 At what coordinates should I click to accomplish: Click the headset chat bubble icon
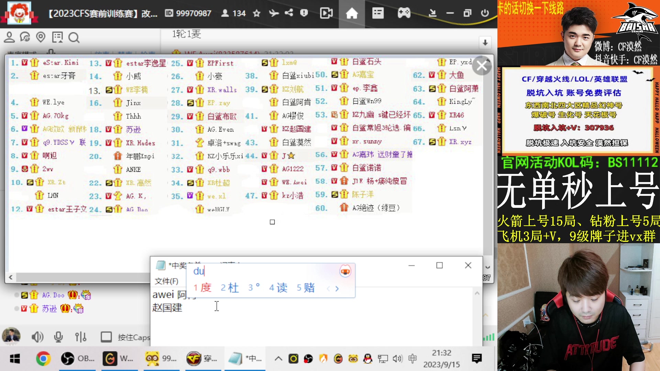point(25,37)
